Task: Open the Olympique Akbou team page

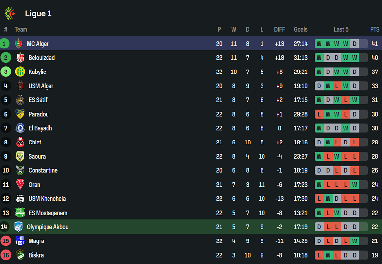Action: tap(48, 227)
